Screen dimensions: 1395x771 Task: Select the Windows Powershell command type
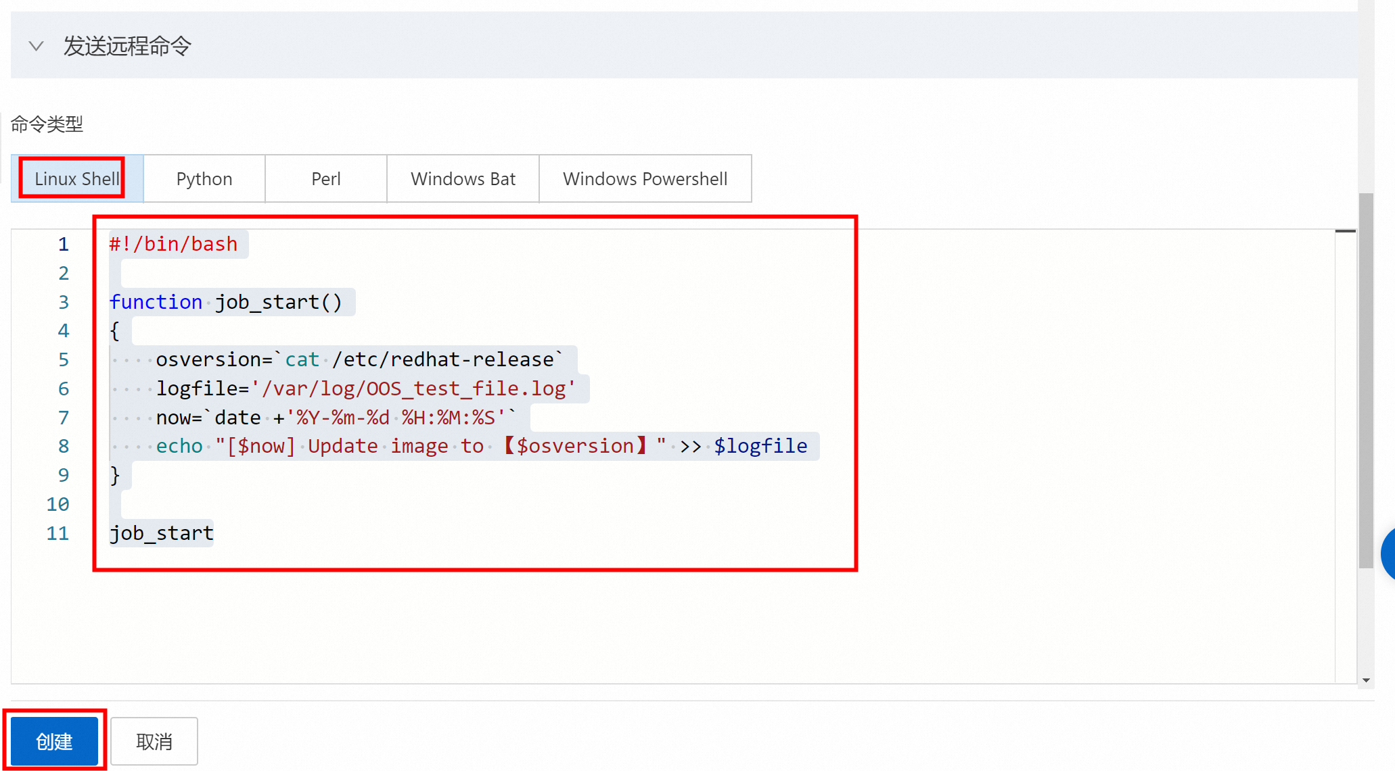coord(645,178)
